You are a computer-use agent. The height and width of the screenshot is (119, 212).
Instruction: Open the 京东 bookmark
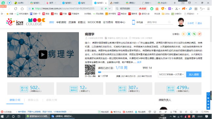(54, 14)
